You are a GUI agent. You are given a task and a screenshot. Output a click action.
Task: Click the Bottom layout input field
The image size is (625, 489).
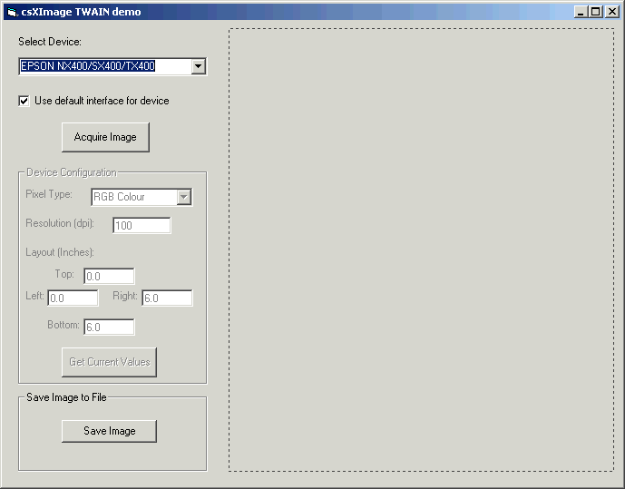[x=109, y=327]
